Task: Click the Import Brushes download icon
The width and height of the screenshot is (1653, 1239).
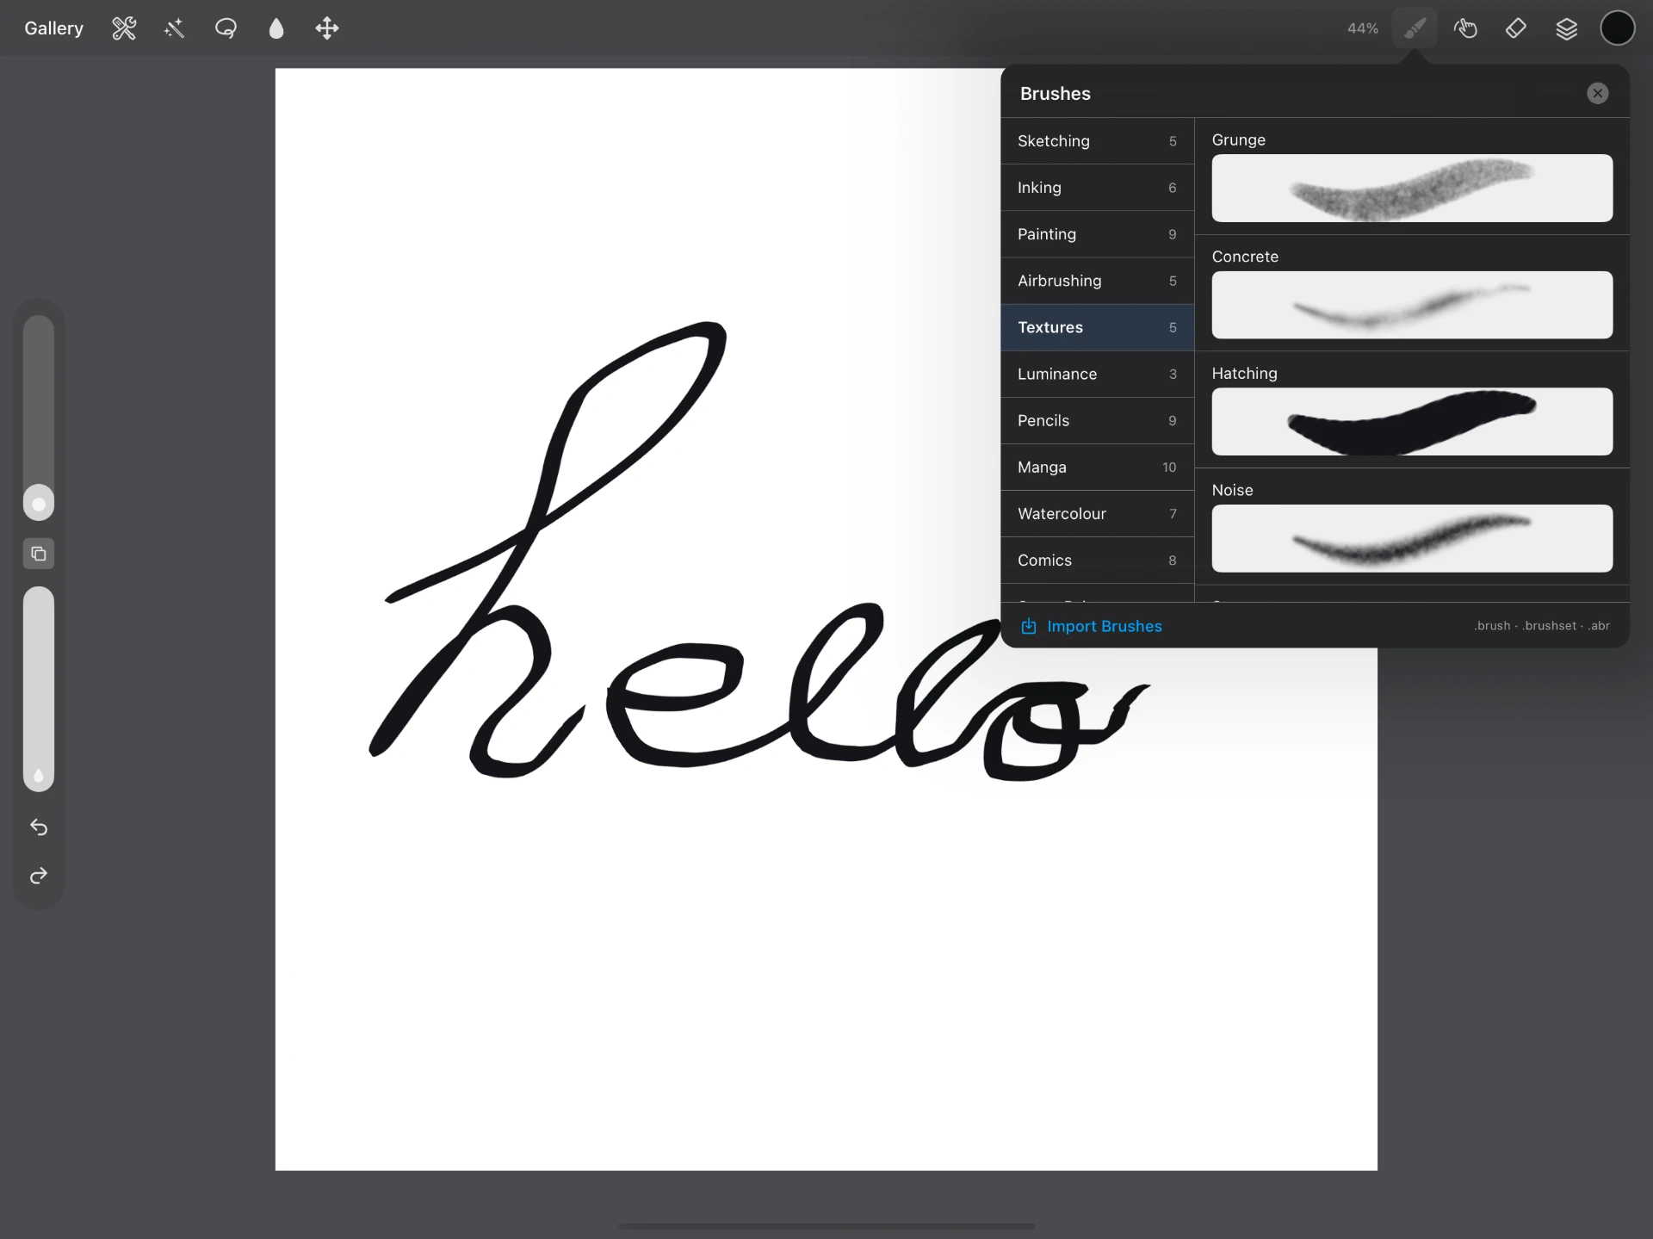Action: coord(1029,626)
